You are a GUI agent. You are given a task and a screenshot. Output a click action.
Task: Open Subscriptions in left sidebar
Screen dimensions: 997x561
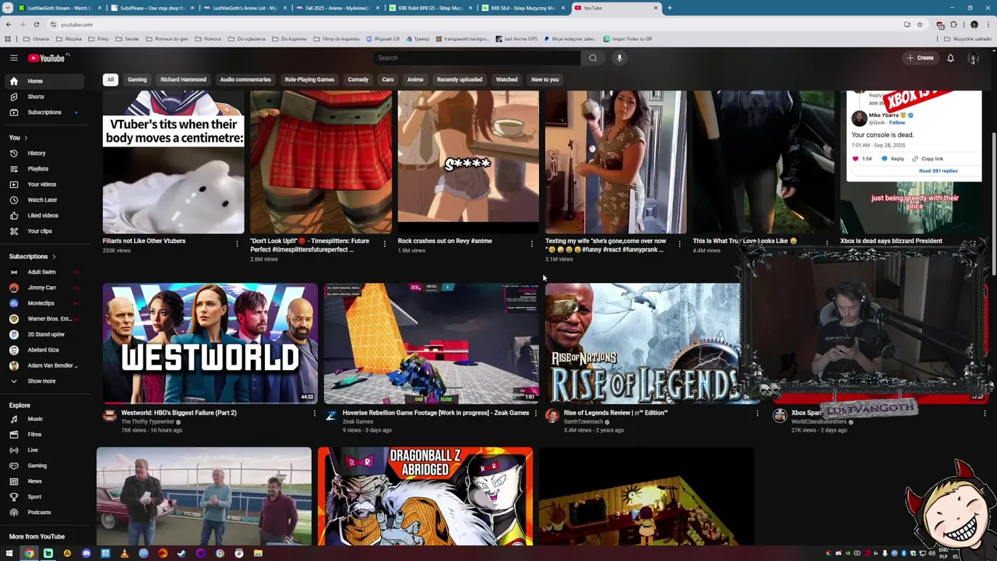pyautogui.click(x=44, y=112)
